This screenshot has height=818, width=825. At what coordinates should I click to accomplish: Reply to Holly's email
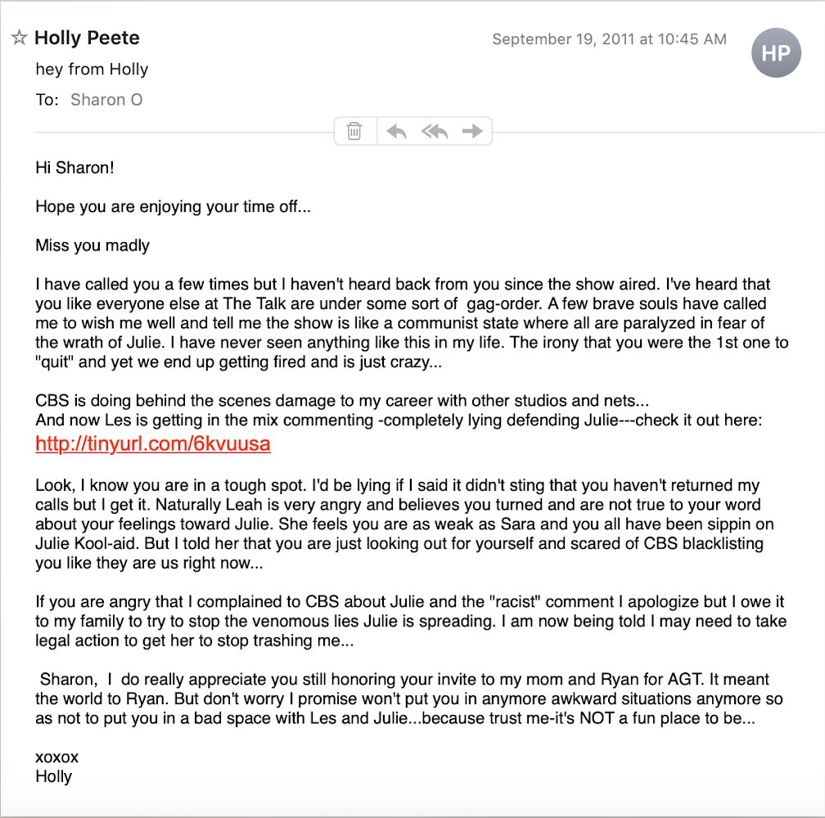[397, 131]
